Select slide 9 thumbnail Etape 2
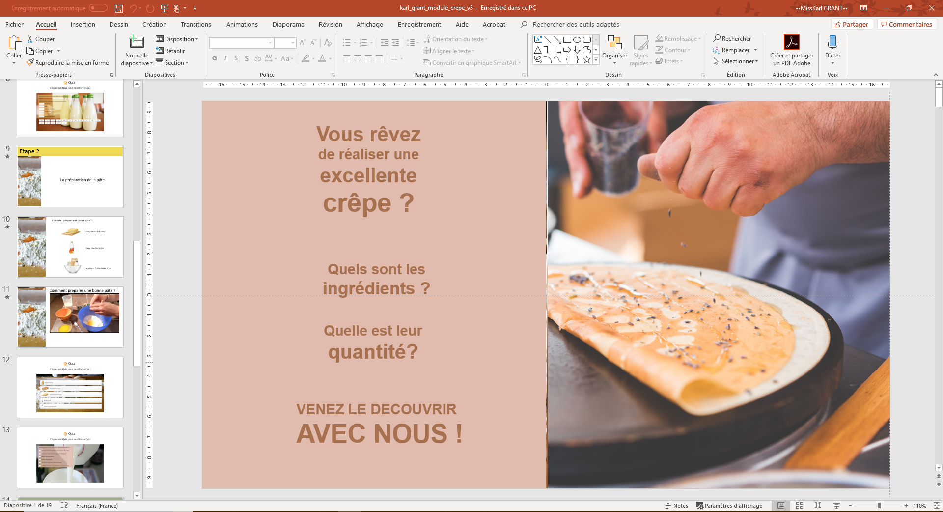The width and height of the screenshot is (943, 512). [70, 176]
